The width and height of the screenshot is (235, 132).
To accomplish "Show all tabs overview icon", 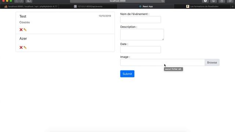I will [x=230, y=1].
